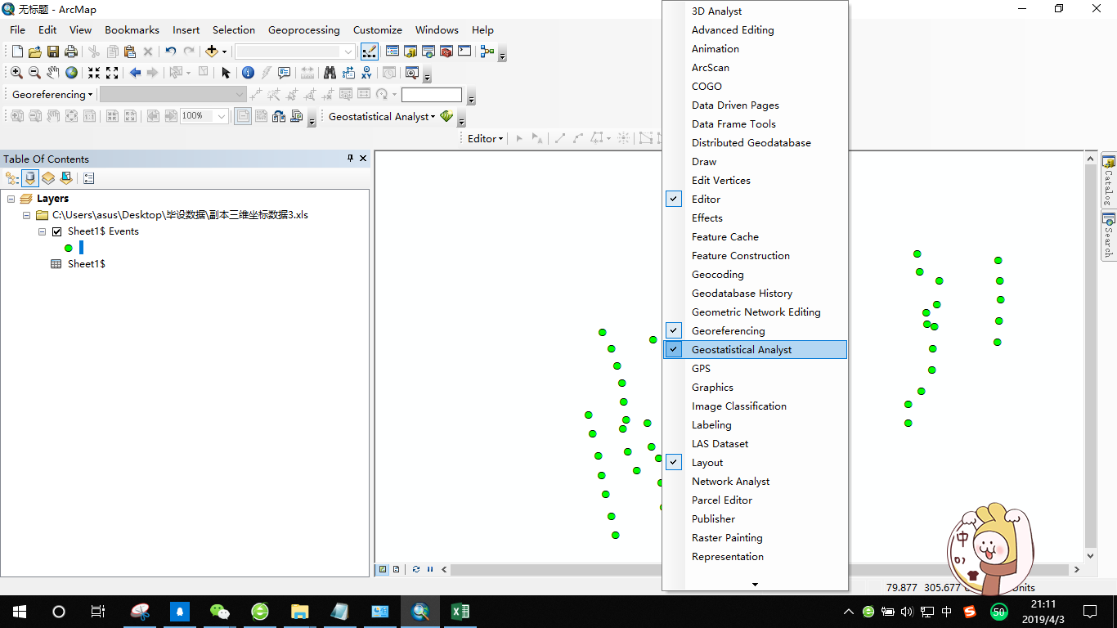Create a new map document

17,52
